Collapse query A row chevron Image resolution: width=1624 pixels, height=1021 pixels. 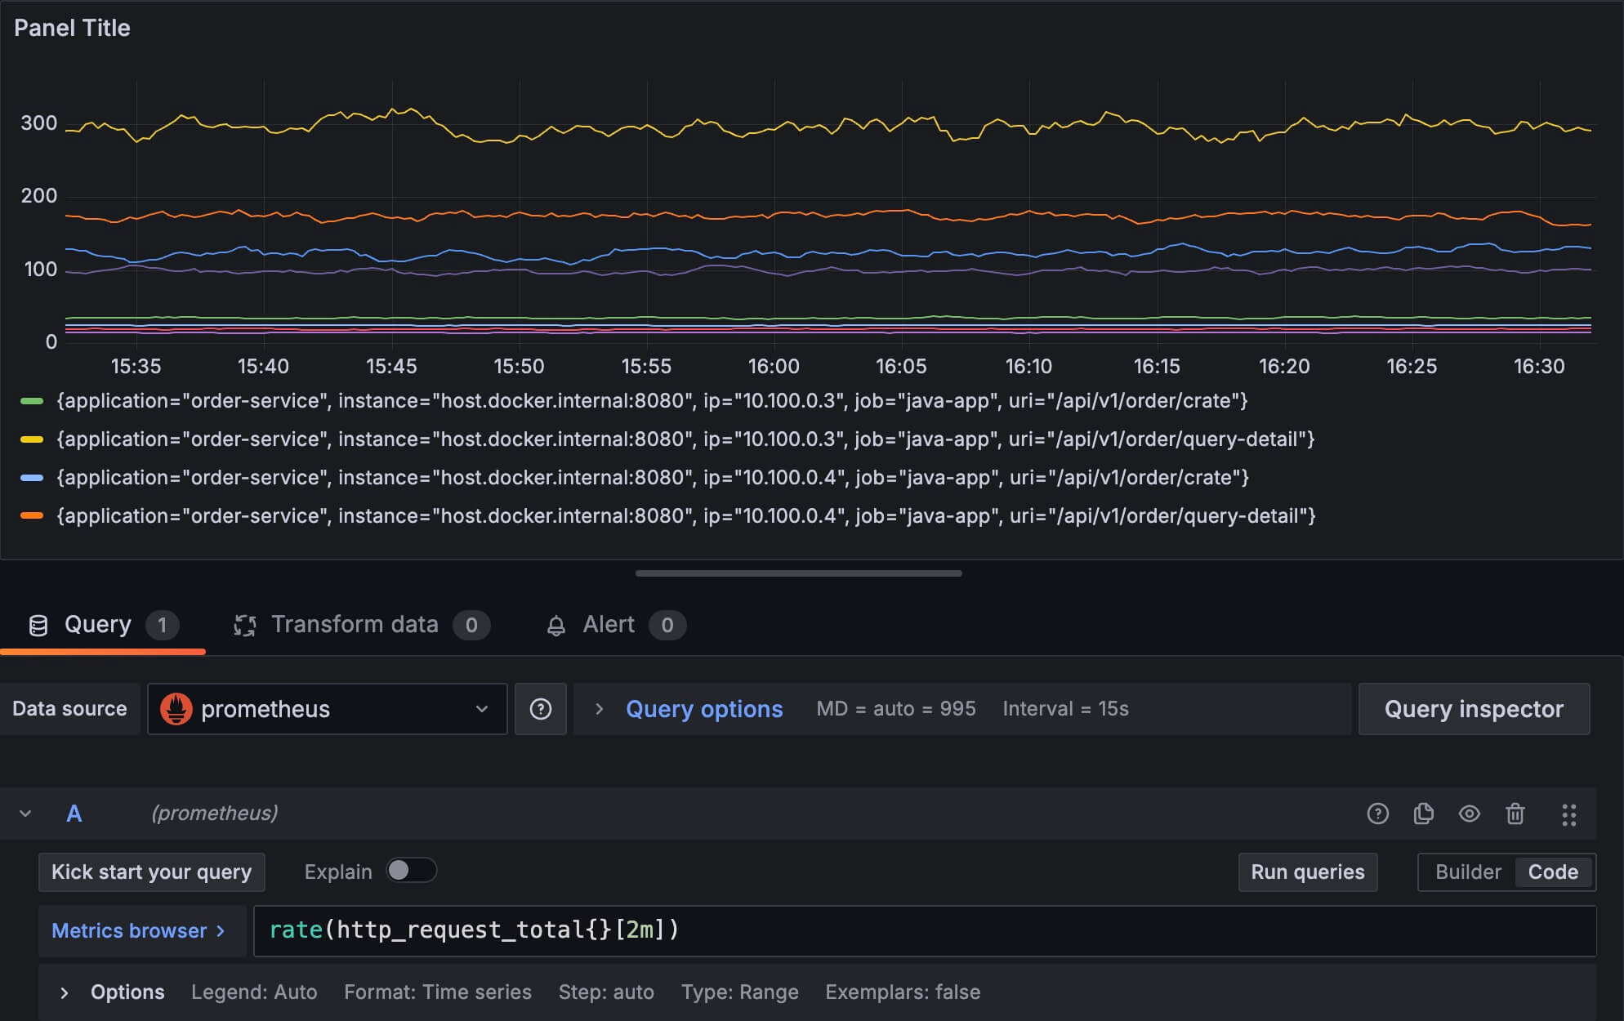click(25, 814)
